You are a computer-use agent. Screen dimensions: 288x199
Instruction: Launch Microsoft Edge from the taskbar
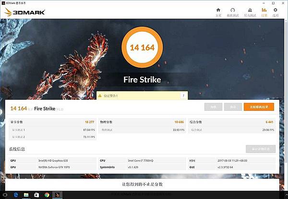(16, 195)
